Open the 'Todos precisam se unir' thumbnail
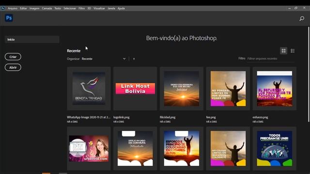Image resolution: width=310 pixels, height=174 pixels. click(275, 148)
